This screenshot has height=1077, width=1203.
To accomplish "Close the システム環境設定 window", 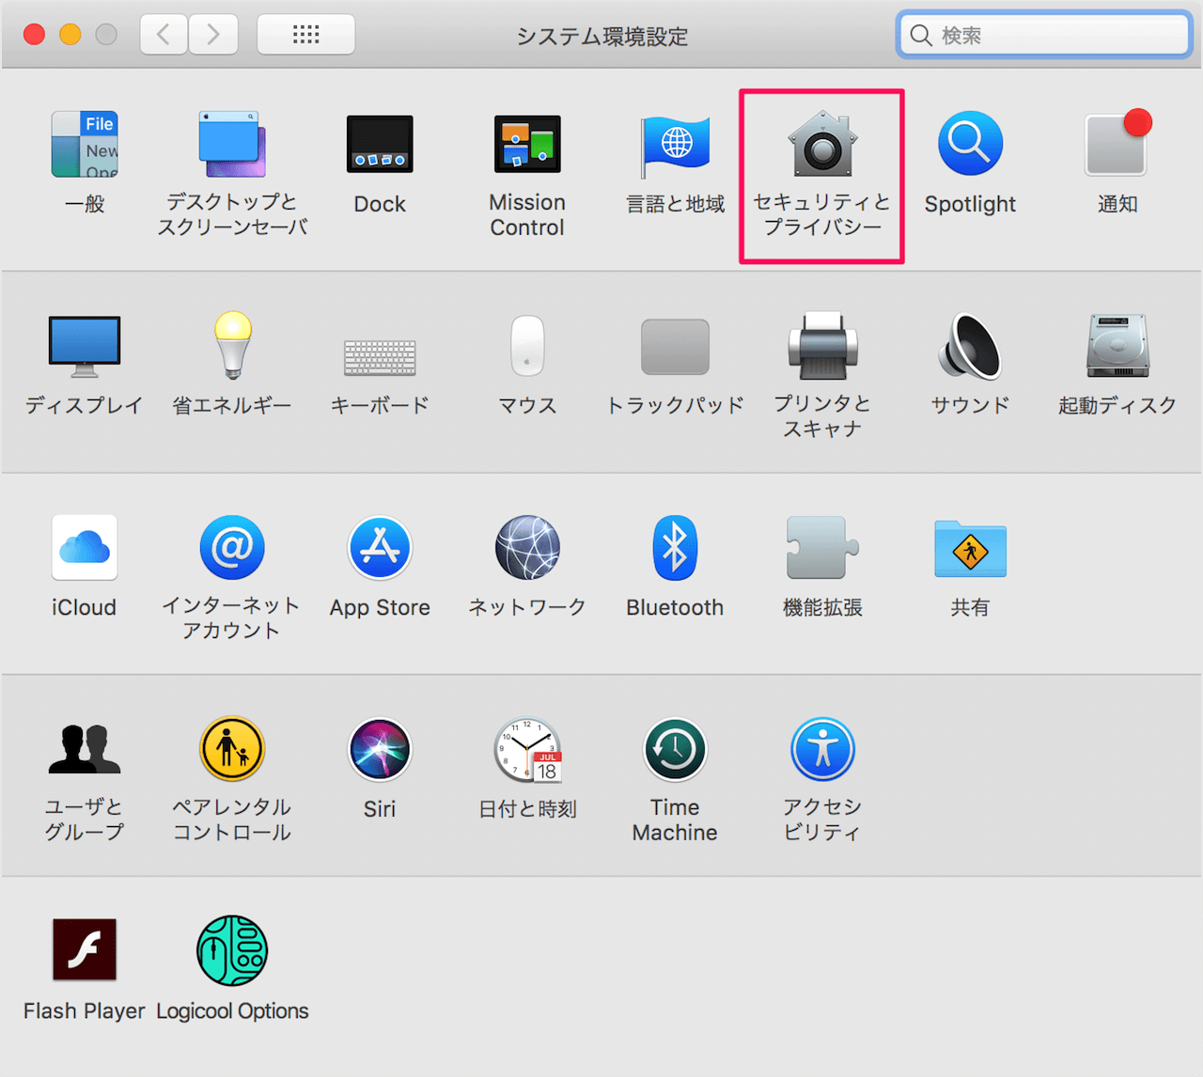I will [x=34, y=35].
